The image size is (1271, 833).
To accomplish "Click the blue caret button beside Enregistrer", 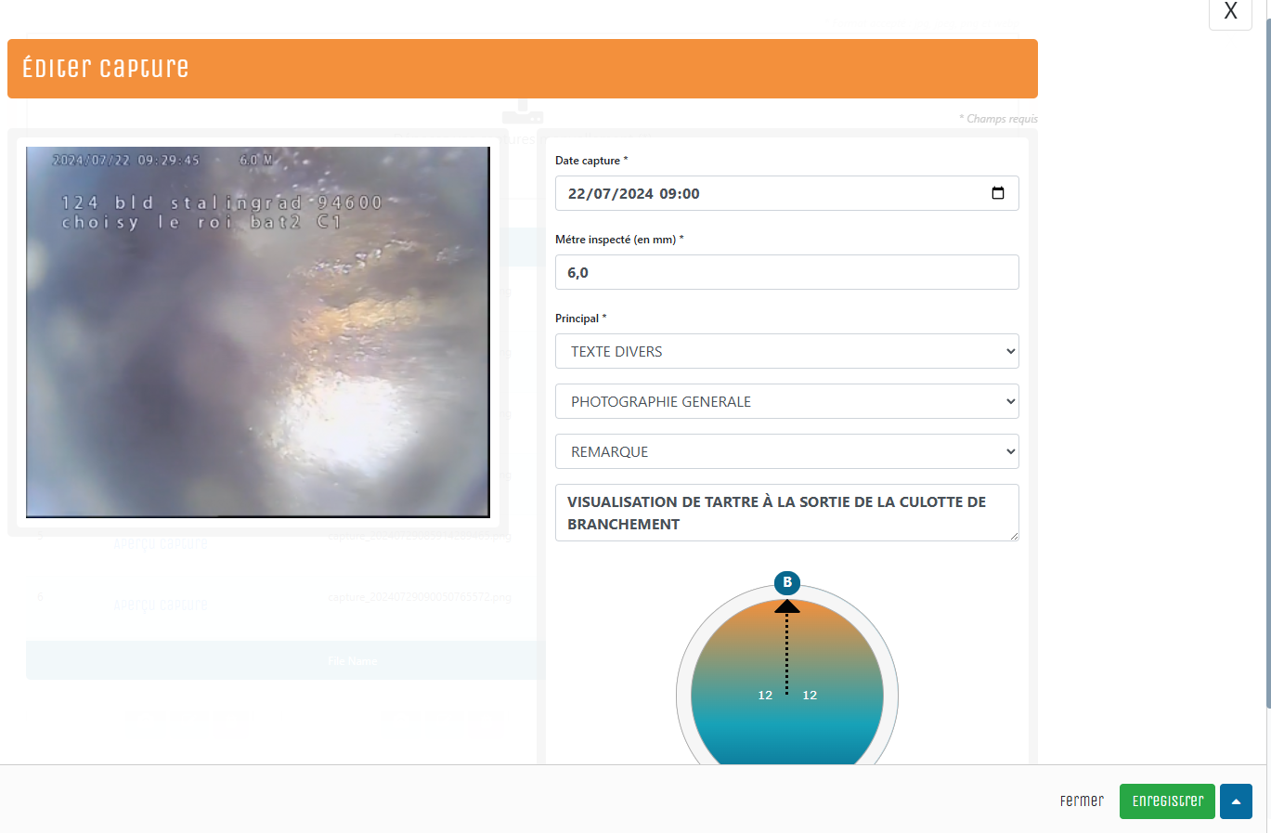I will (1236, 801).
